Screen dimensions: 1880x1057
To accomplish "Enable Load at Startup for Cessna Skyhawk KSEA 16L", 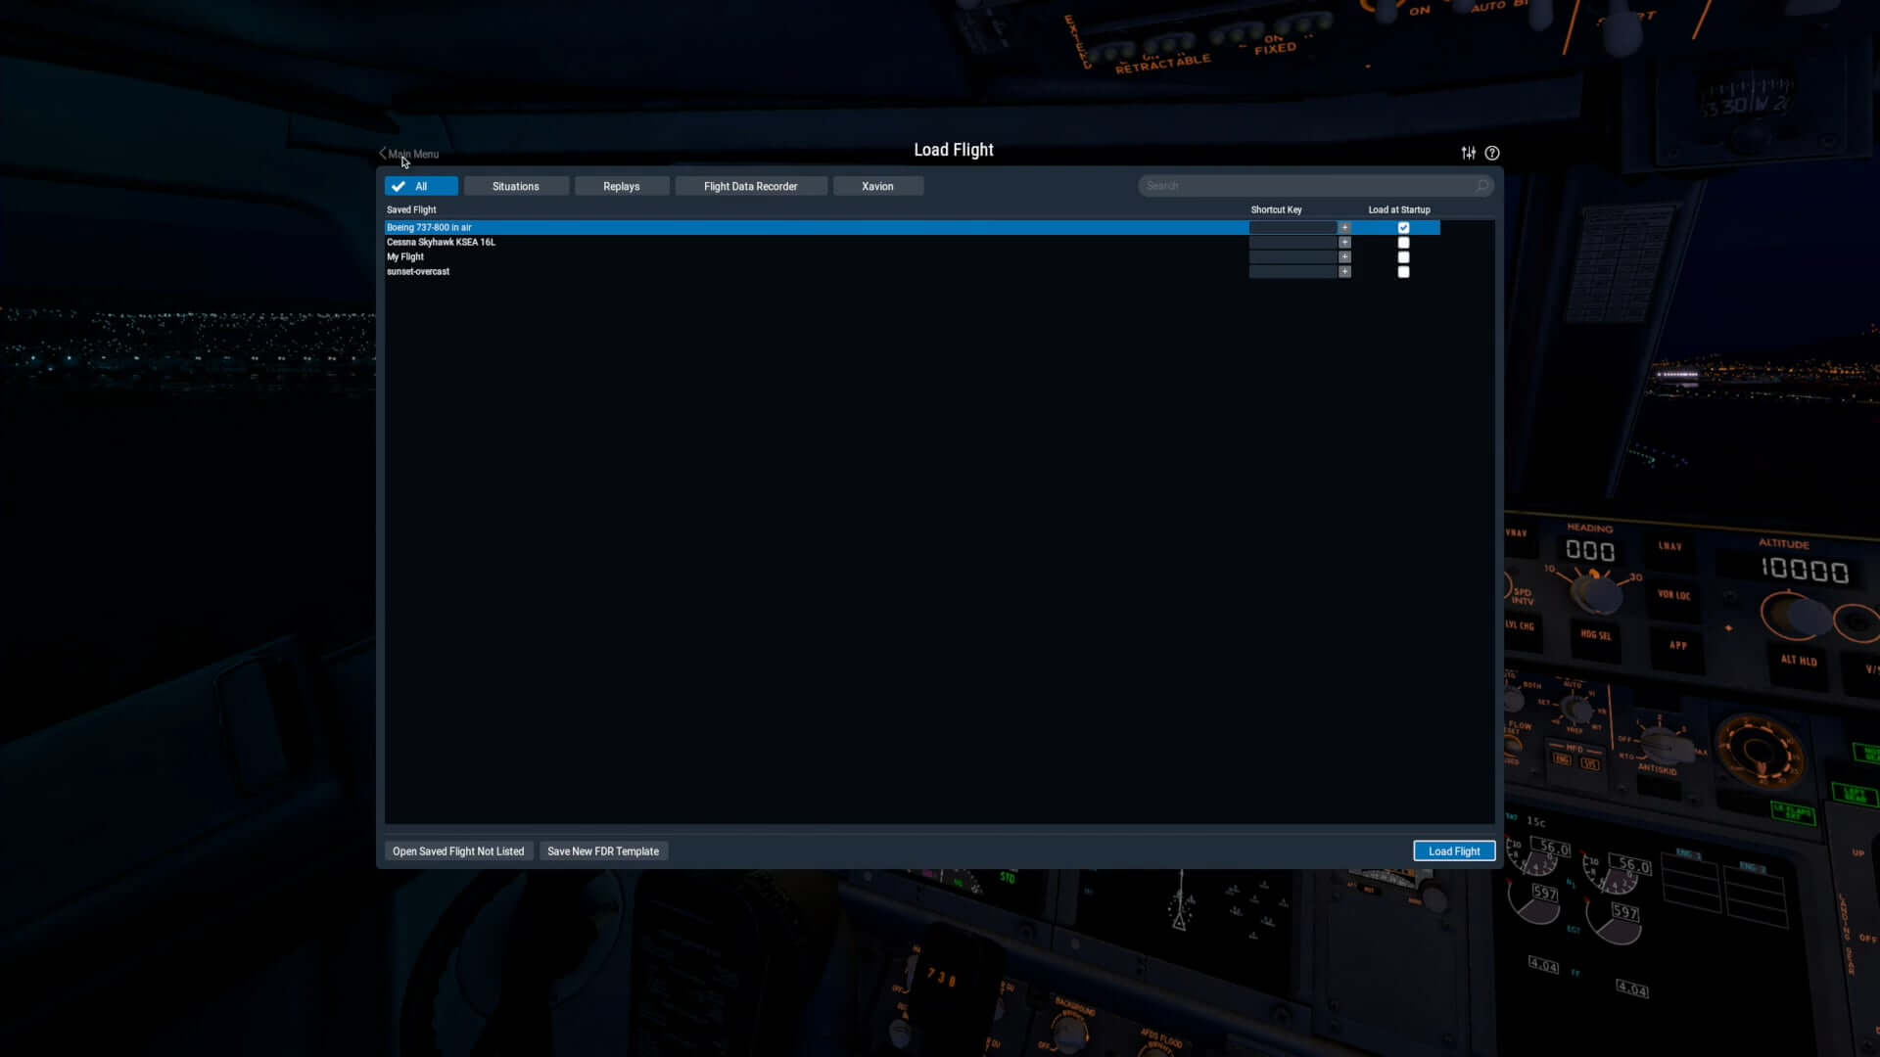I will coord(1402,242).
